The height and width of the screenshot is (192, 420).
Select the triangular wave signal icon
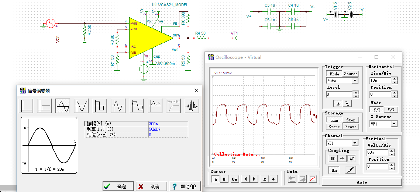118,106
